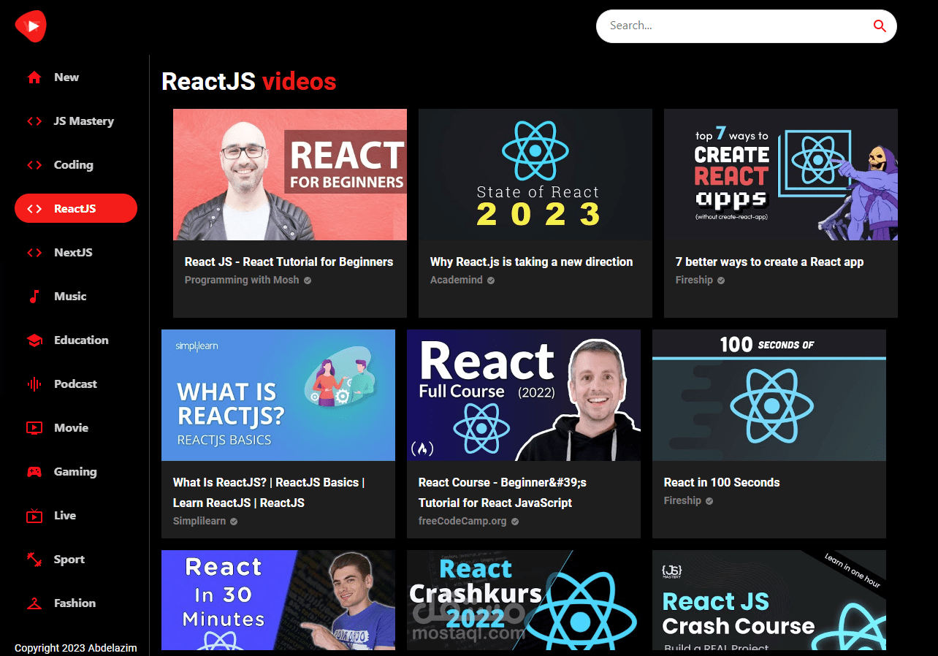This screenshot has width=938, height=656.
Task: Click Copyright 2023 Abdelazim text
Action: point(76,648)
